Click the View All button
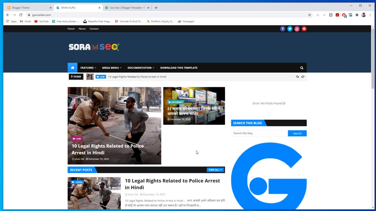 coord(215,170)
